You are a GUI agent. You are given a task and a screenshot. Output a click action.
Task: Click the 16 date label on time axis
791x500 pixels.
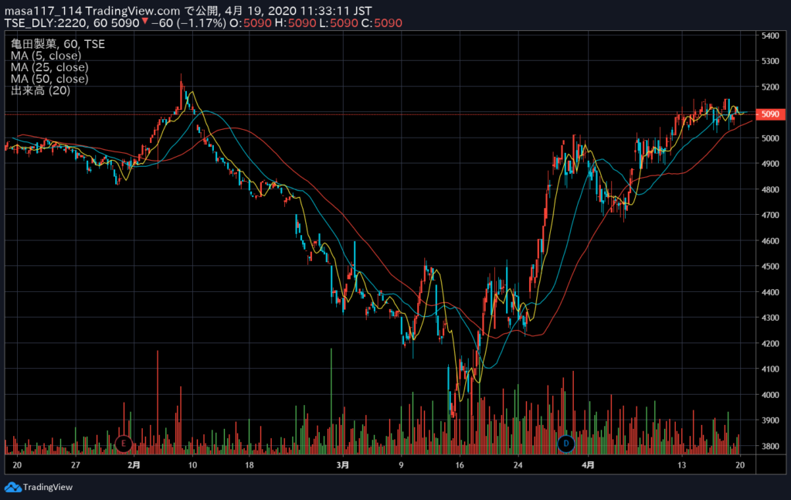click(459, 464)
